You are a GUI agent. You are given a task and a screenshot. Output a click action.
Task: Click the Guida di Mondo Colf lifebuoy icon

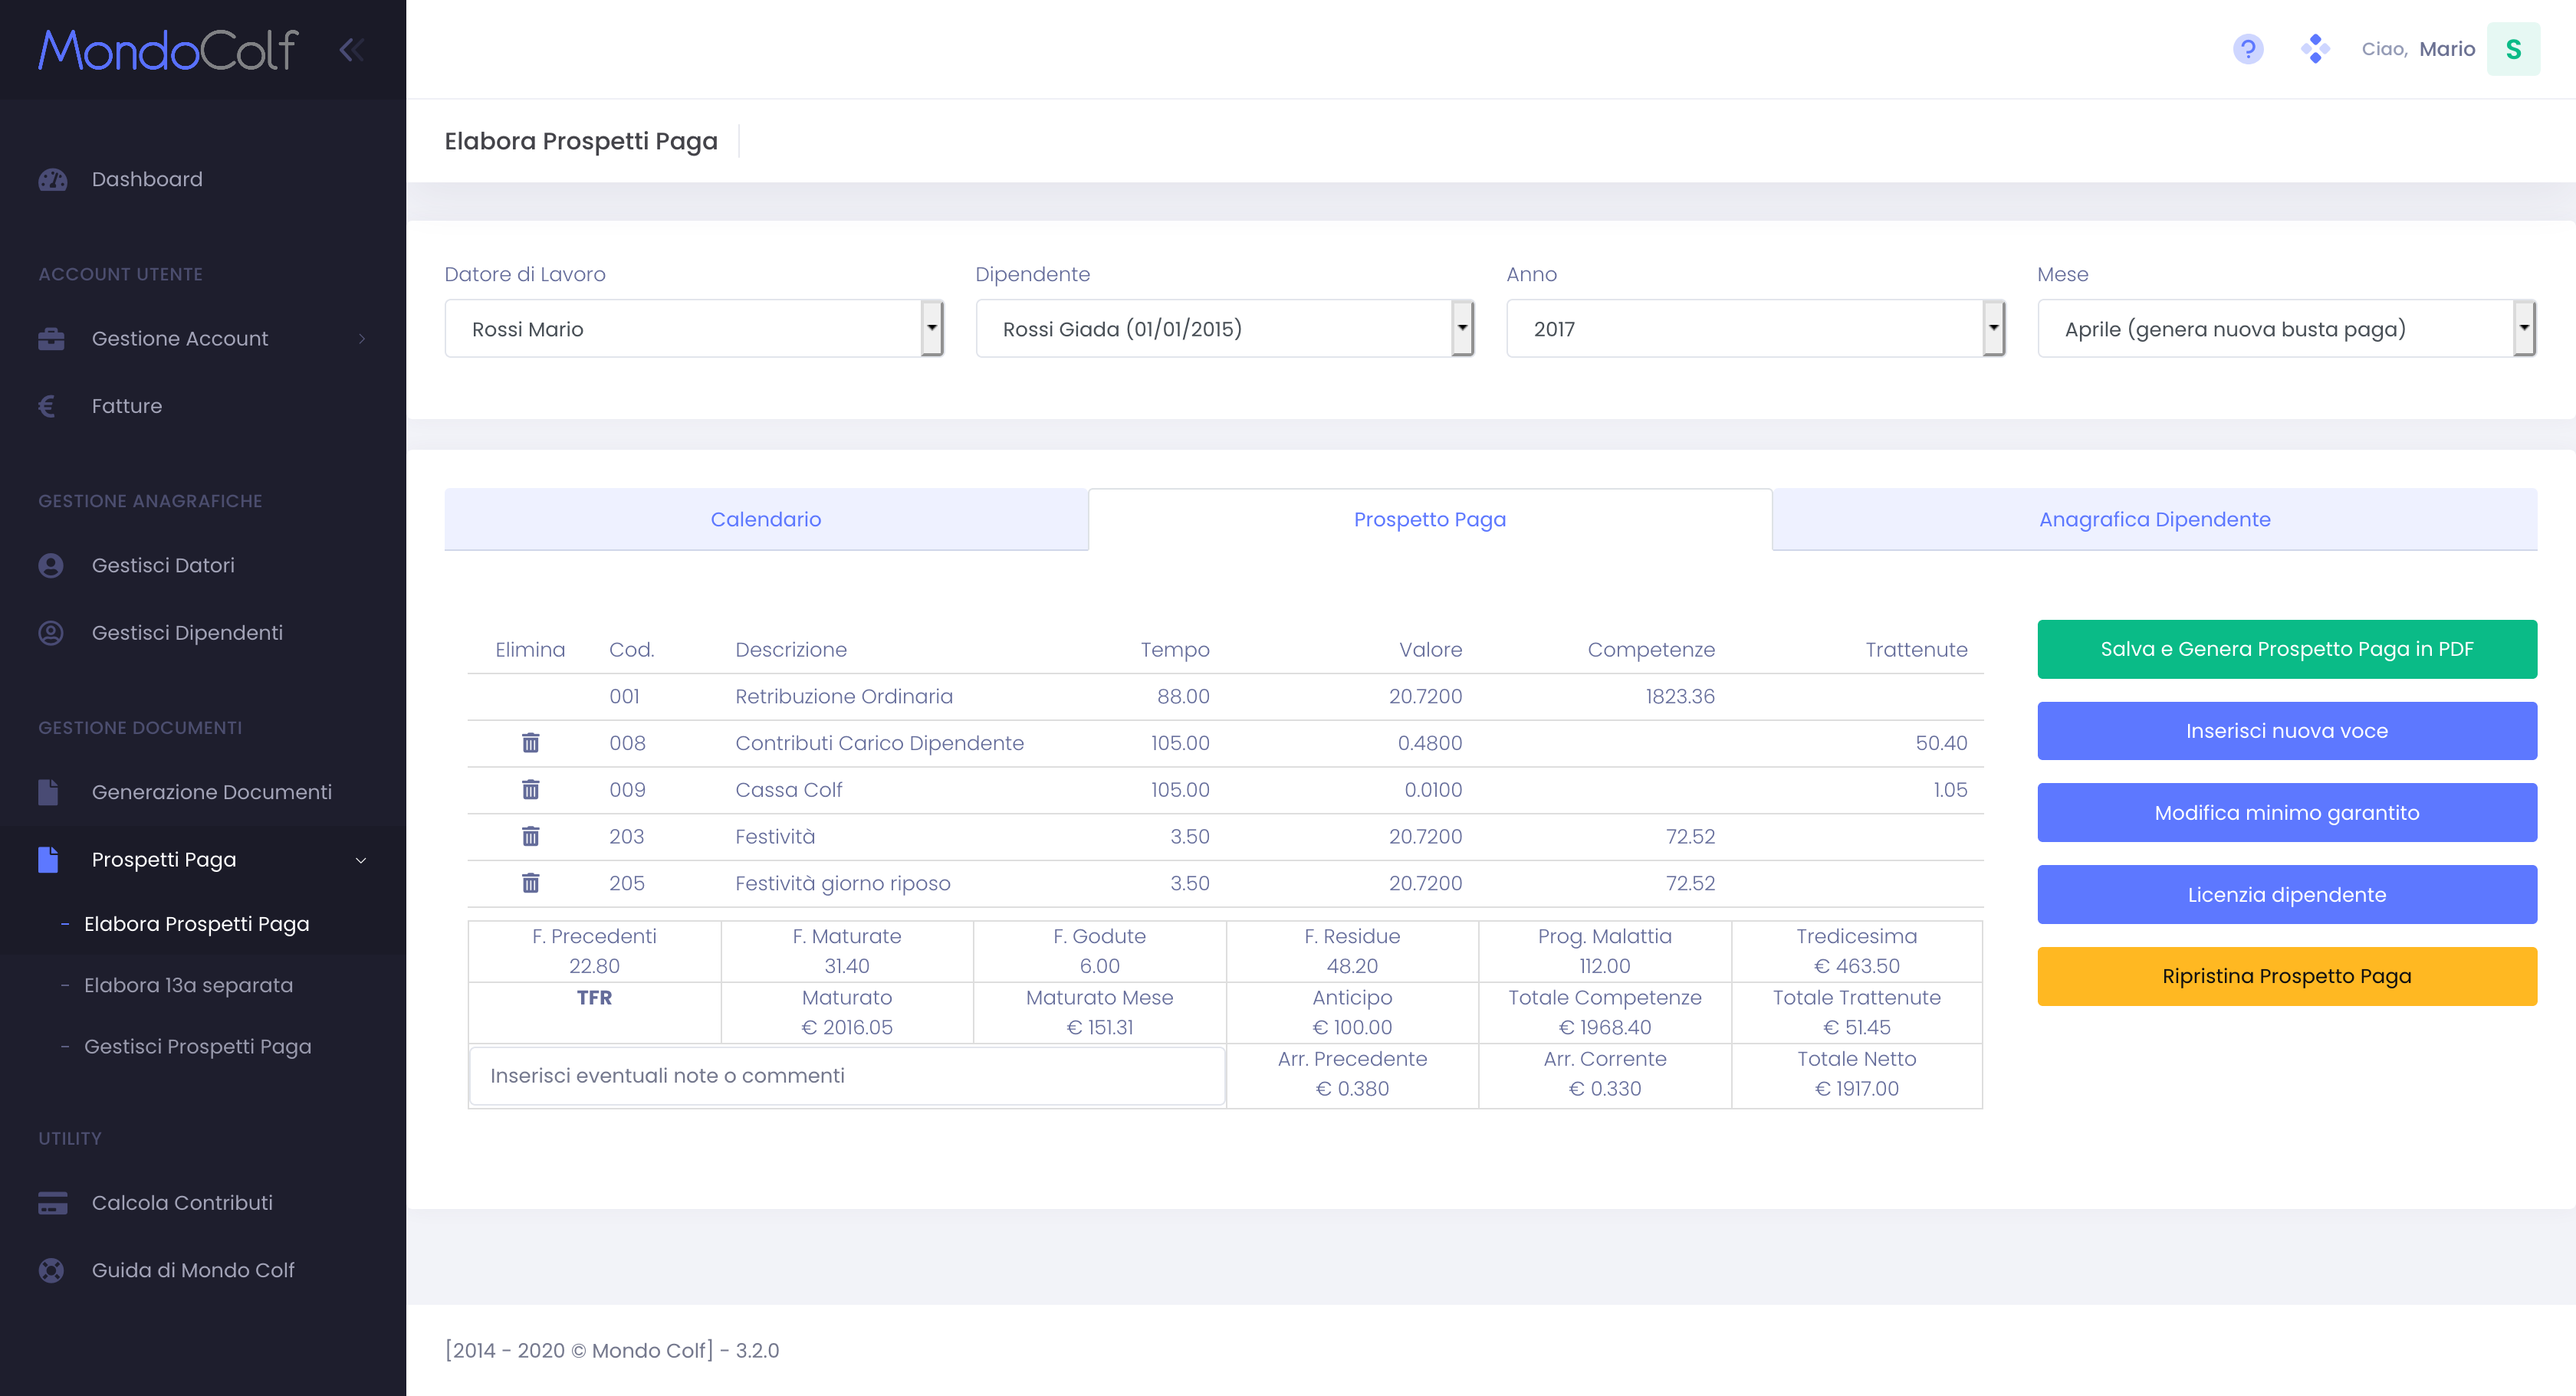tap(51, 1270)
